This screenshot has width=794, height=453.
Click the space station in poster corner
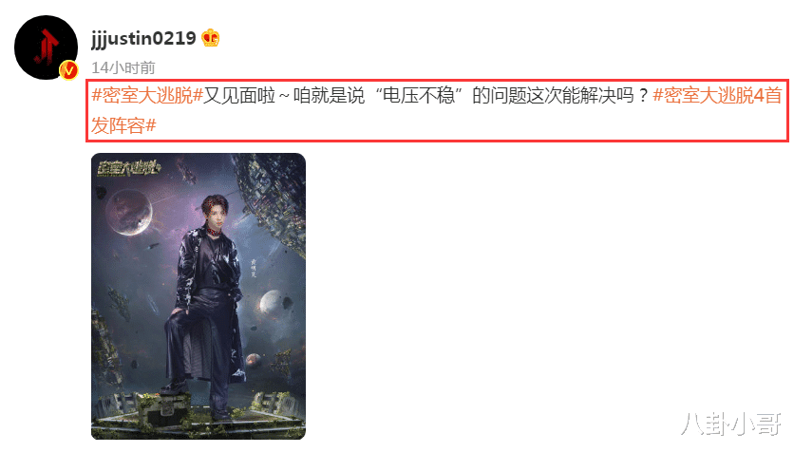(x=272, y=200)
